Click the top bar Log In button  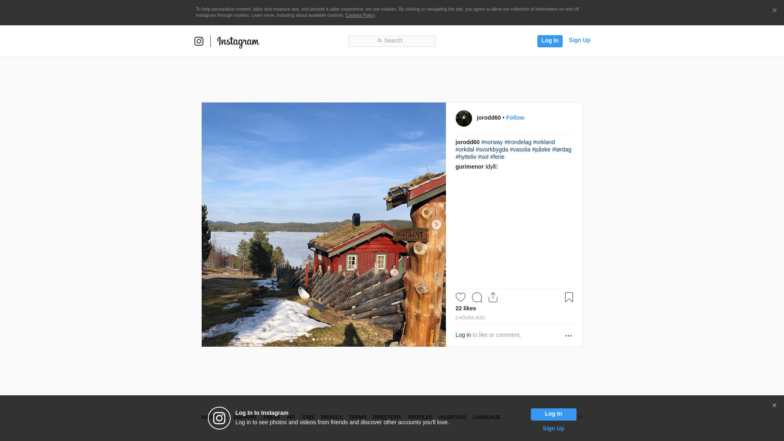(550, 41)
